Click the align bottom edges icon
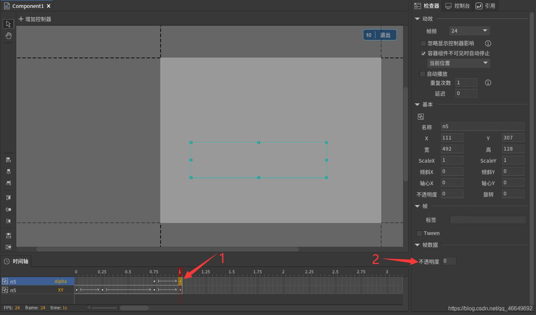The width and height of the screenshot is (536, 315). tap(8, 221)
